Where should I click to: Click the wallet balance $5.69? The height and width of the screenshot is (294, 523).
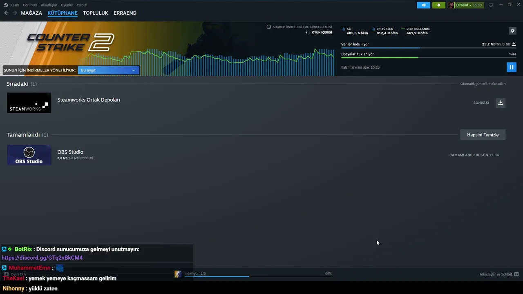click(477, 5)
